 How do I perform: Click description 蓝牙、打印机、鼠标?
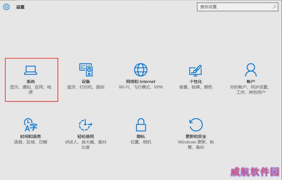click(86, 87)
